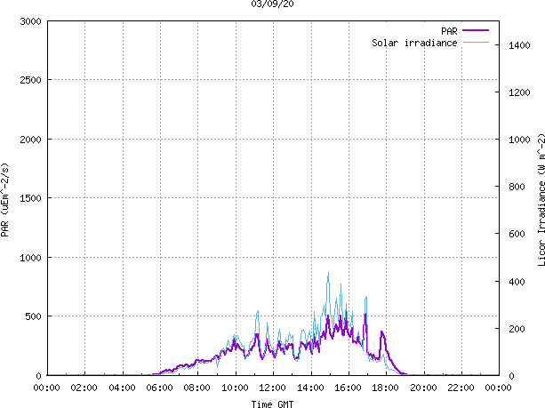This screenshot has height=408, width=545.
Task: Click the 200 irradiance axis tick label
Action: click(x=517, y=328)
